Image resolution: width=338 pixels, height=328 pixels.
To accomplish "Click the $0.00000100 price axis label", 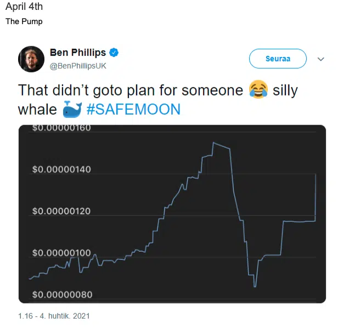I will [x=61, y=253].
